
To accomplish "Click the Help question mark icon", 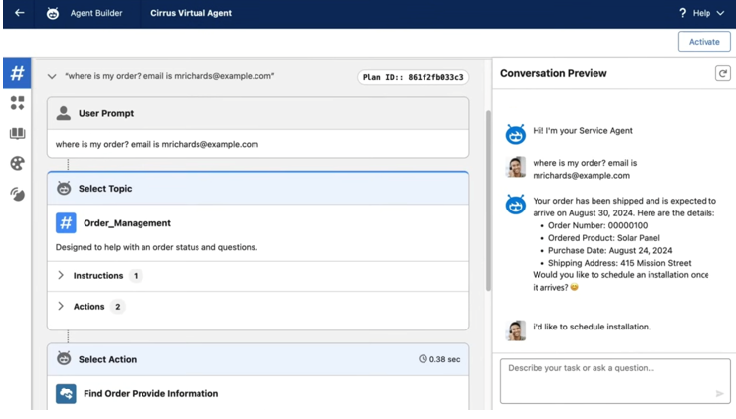I will (682, 14).
